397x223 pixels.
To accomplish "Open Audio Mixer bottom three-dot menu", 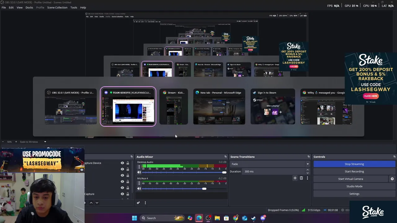I will [145, 203].
